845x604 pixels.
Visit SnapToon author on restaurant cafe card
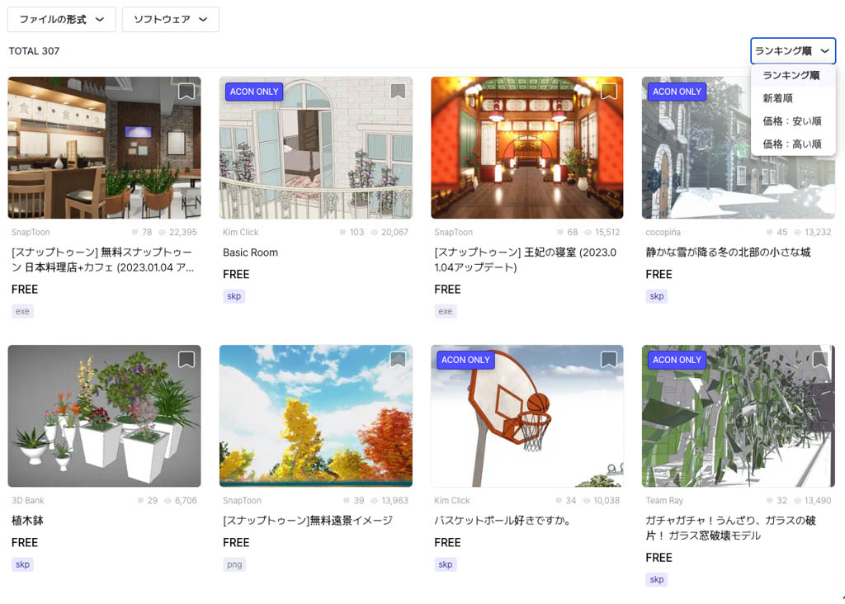tap(31, 232)
